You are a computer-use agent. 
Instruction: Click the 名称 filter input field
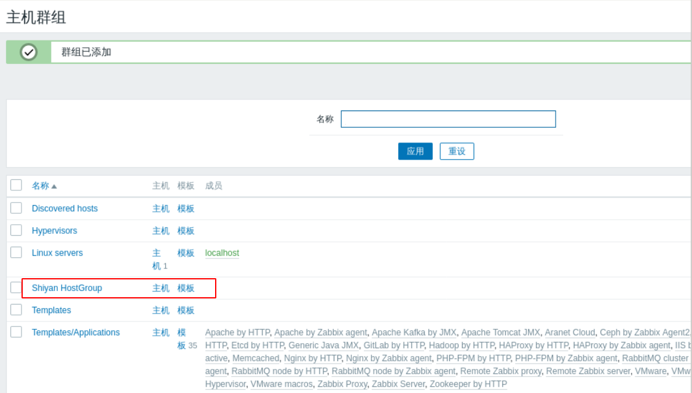click(x=449, y=119)
